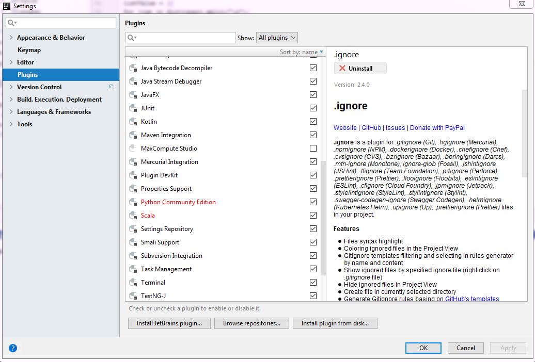Click the plugin description scrollbar
Screen dimensions: 535x362
coord(525,134)
